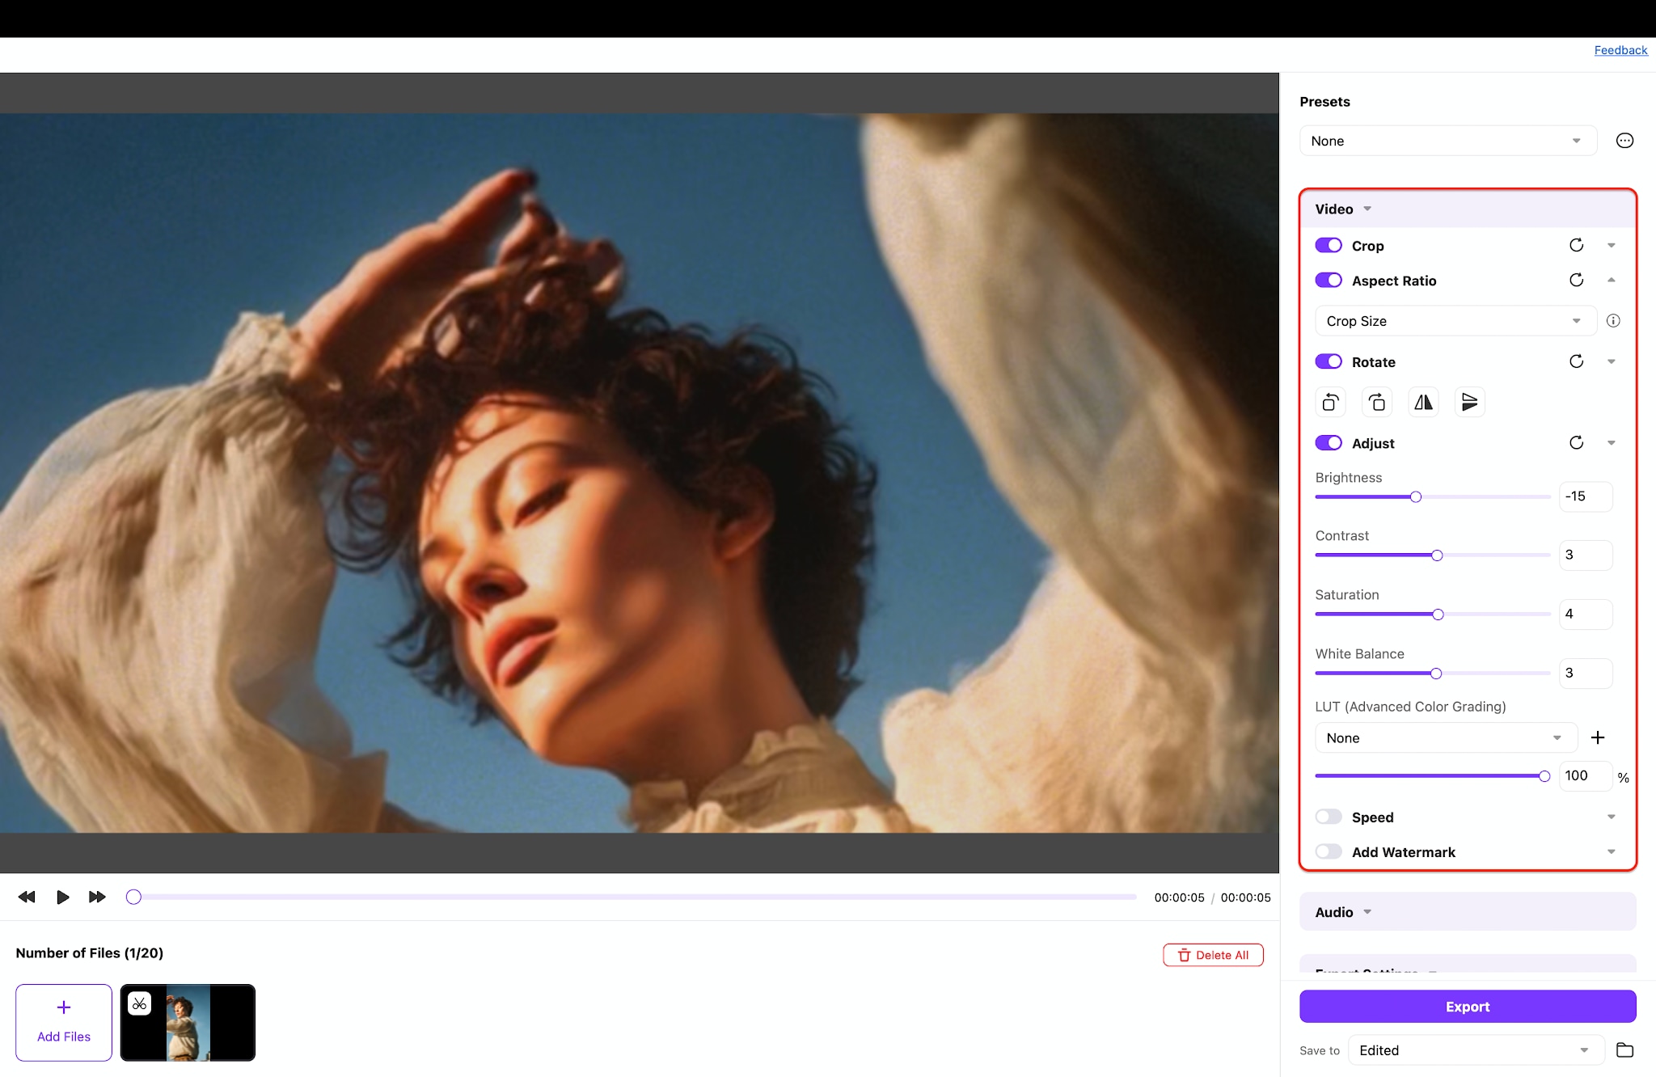
Task: Add a new LUT with plus icon
Action: click(x=1598, y=737)
